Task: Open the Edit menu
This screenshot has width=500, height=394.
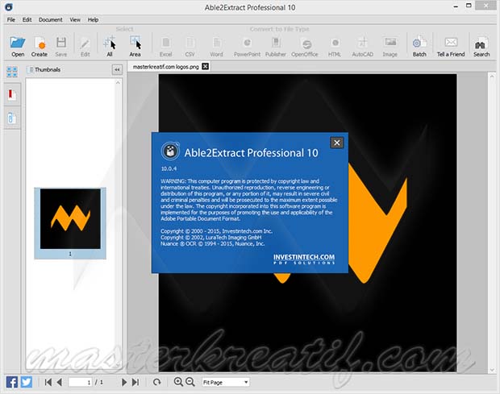Action: coord(27,20)
